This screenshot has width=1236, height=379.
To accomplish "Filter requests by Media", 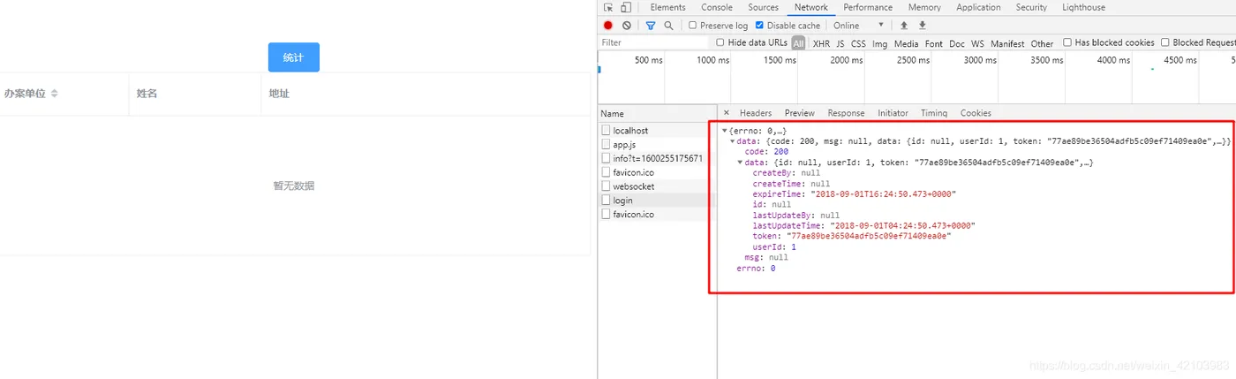I will [906, 43].
